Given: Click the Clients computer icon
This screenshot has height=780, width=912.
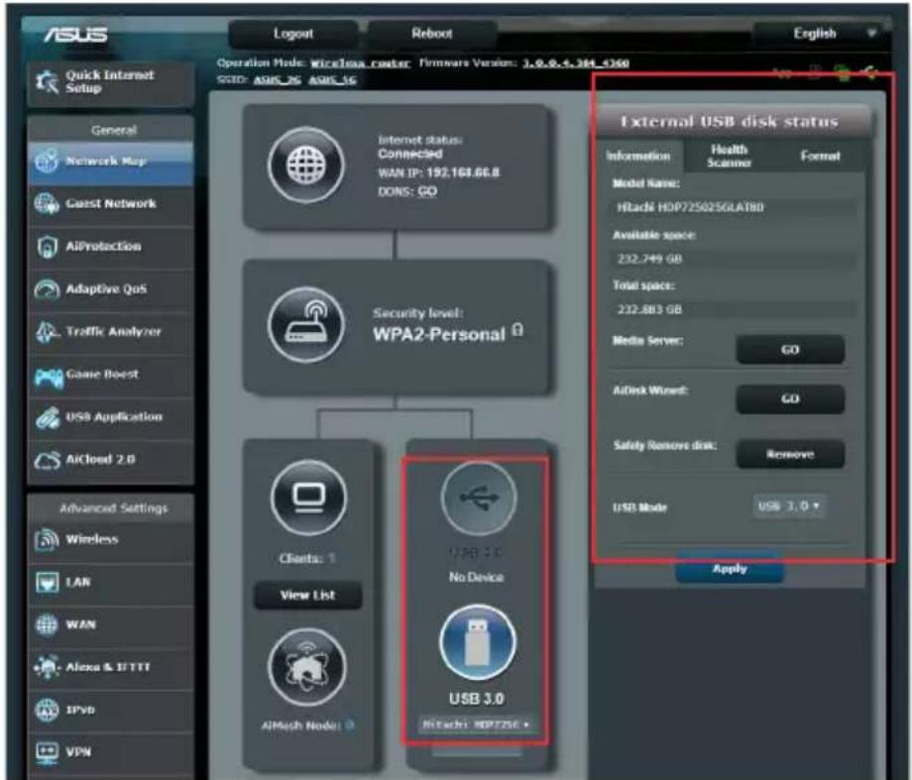Looking at the screenshot, I should coord(309,498).
